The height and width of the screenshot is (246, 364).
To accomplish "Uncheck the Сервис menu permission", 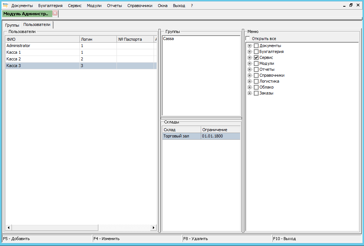I will click(256, 58).
